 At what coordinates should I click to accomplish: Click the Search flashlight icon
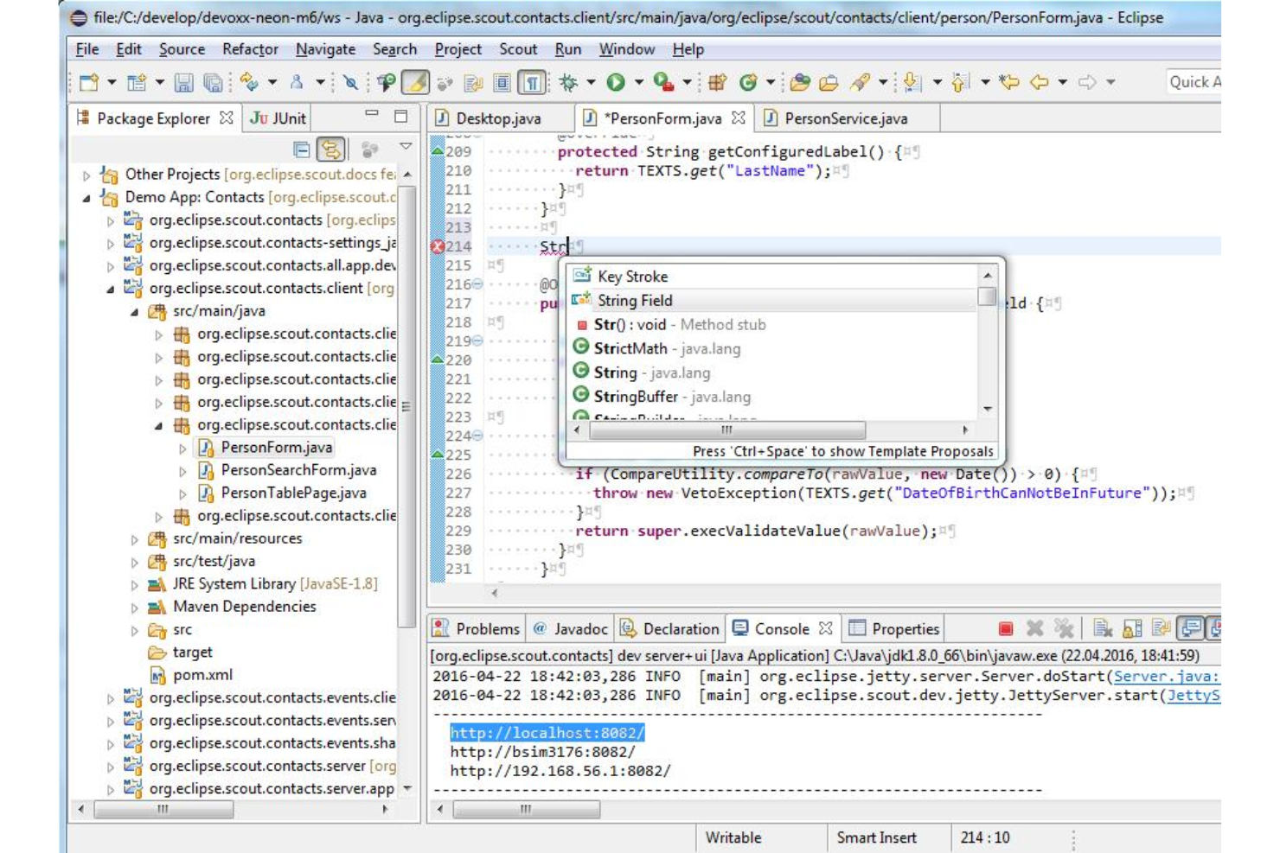860,83
